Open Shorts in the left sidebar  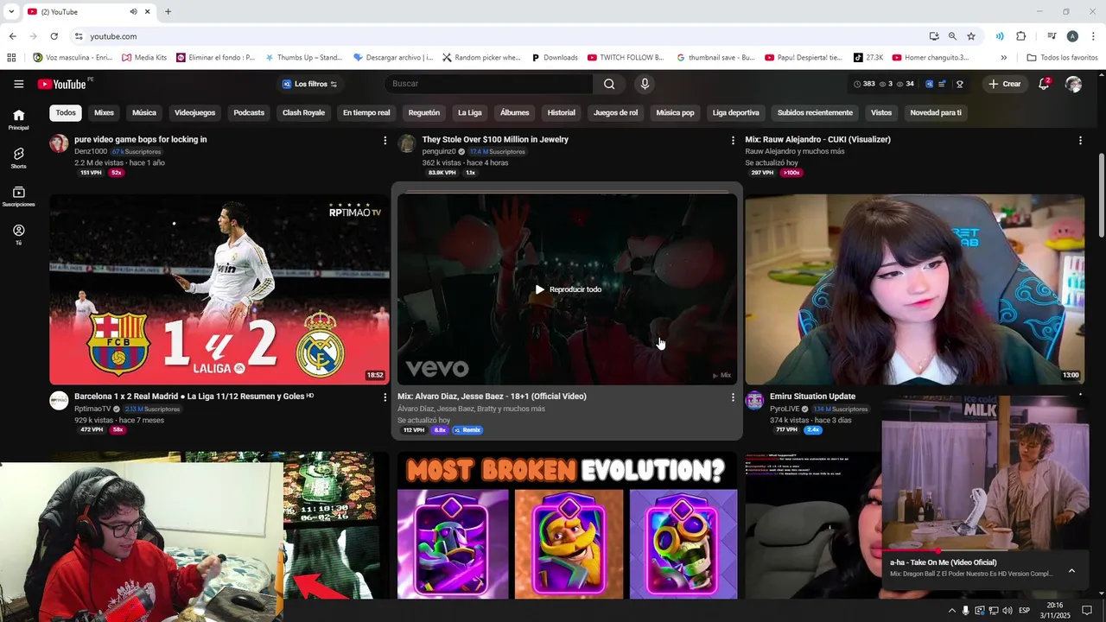pyautogui.click(x=18, y=157)
